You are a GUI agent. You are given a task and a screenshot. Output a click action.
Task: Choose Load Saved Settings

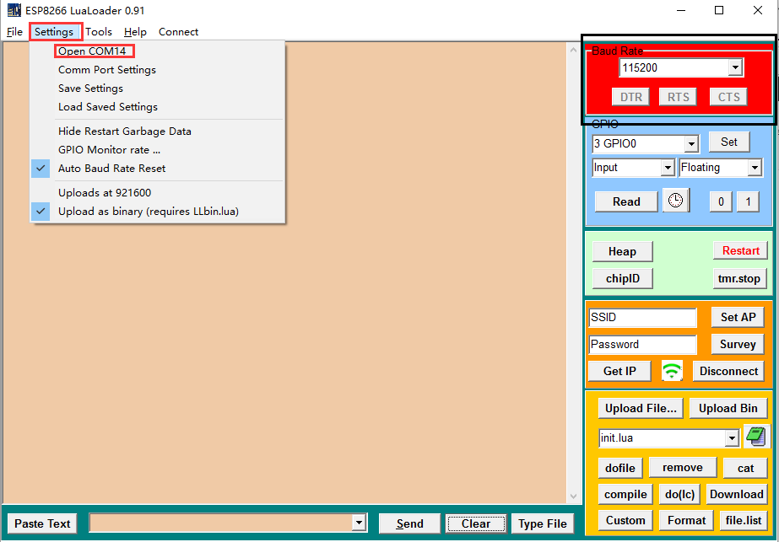(x=158, y=107)
